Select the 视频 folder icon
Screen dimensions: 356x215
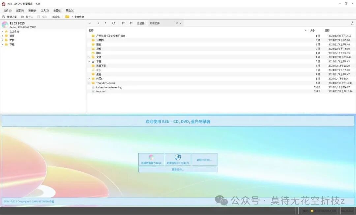(93, 49)
